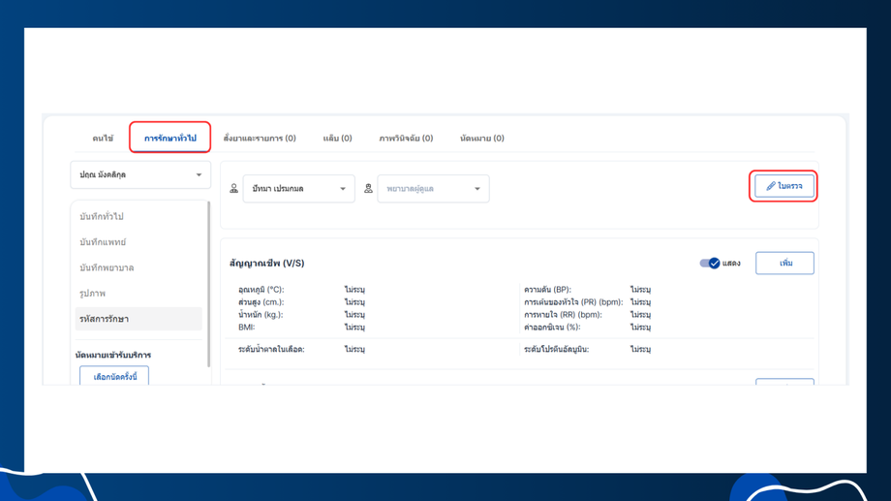Click the น้ำหนัก (kg.) label
The image size is (891, 501).
click(261, 315)
